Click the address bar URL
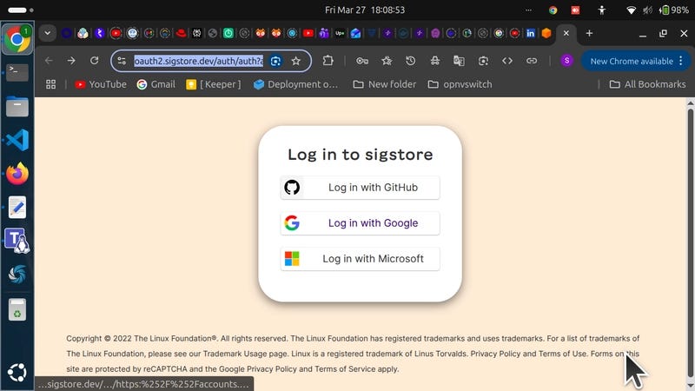This screenshot has height=391, width=695. click(199, 61)
